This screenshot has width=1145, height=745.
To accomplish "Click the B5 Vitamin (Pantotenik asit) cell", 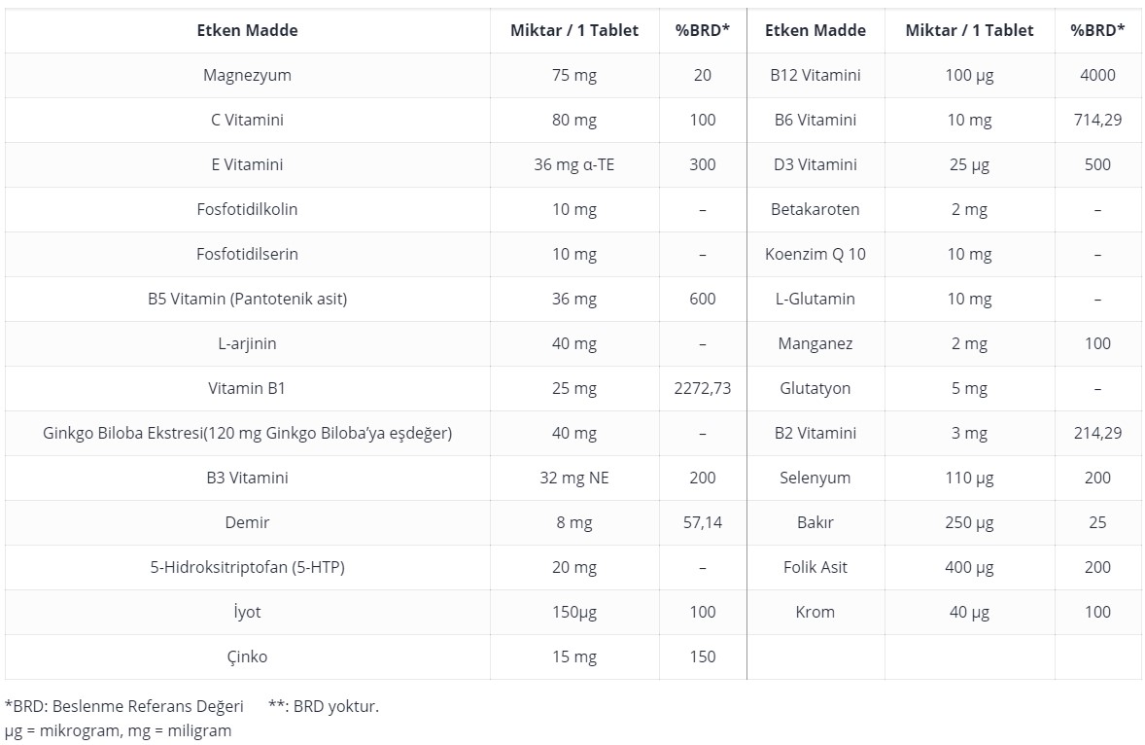I will (247, 299).
